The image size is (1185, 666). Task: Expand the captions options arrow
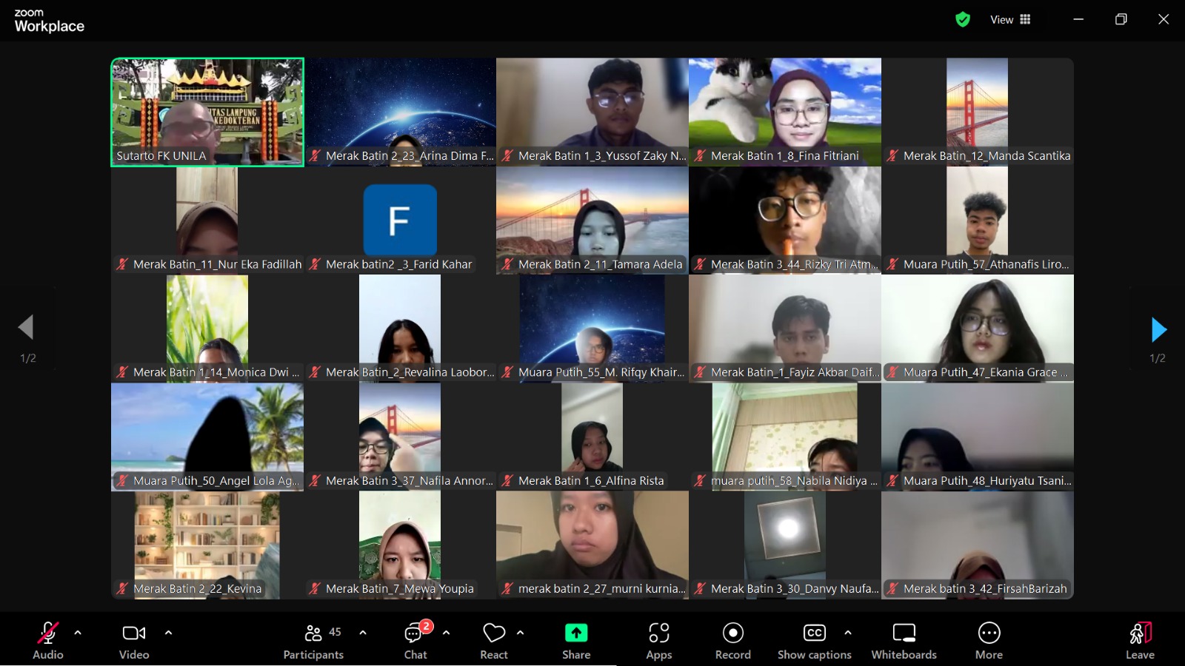(x=848, y=633)
